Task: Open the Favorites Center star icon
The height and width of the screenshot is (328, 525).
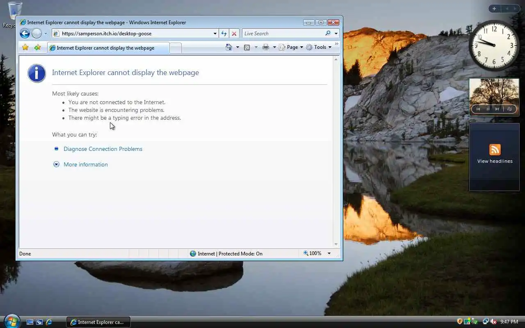Action: point(25,48)
